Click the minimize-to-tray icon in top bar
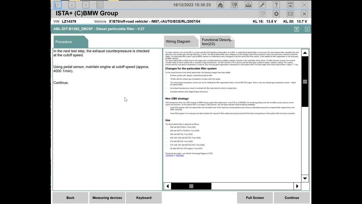 [x=290, y=5]
